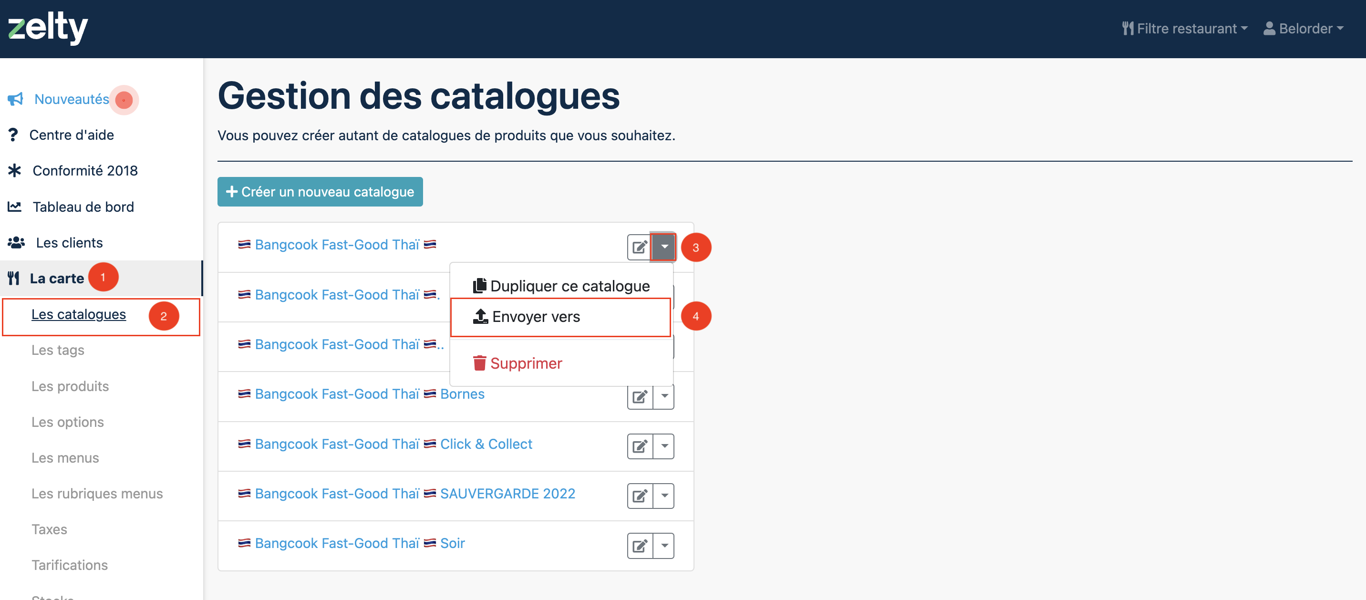Click the question mark Centre d'aide icon
The image size is (1366, 600).
[x=13, y=135]
